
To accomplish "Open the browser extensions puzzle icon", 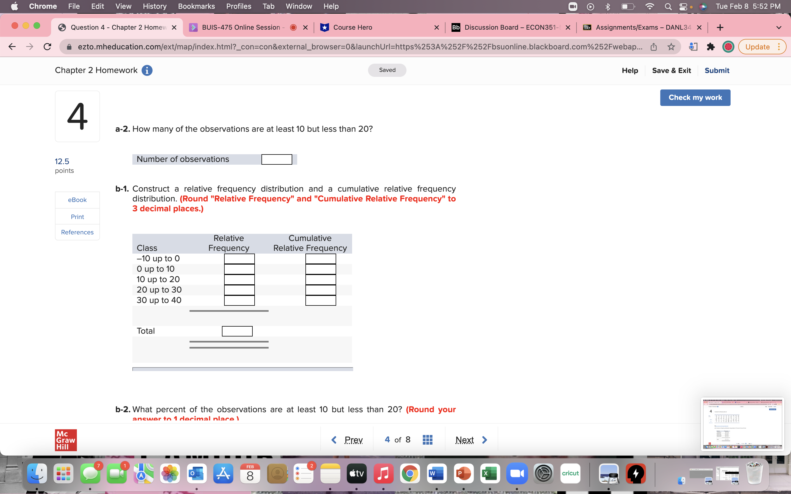I will 711,47.
